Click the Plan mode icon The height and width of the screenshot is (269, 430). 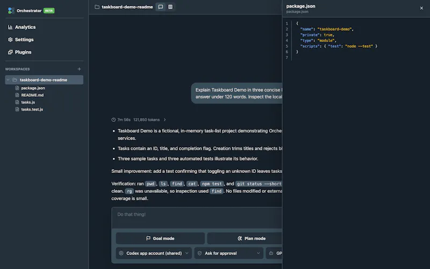[x=240, y=238]
